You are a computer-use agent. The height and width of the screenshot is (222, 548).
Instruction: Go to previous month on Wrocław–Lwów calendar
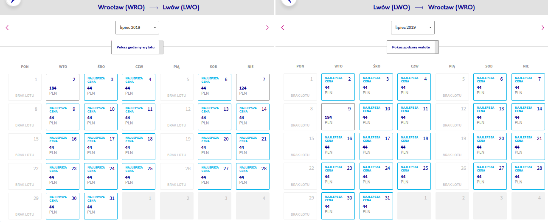7,28
